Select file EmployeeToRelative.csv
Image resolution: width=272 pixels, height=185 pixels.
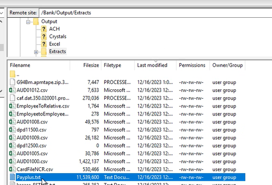[43, 106]
